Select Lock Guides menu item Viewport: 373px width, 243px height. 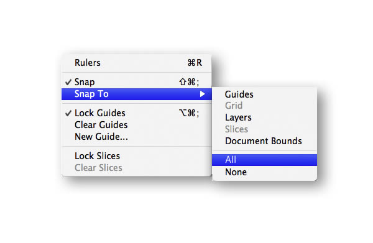tap(137, 113)
